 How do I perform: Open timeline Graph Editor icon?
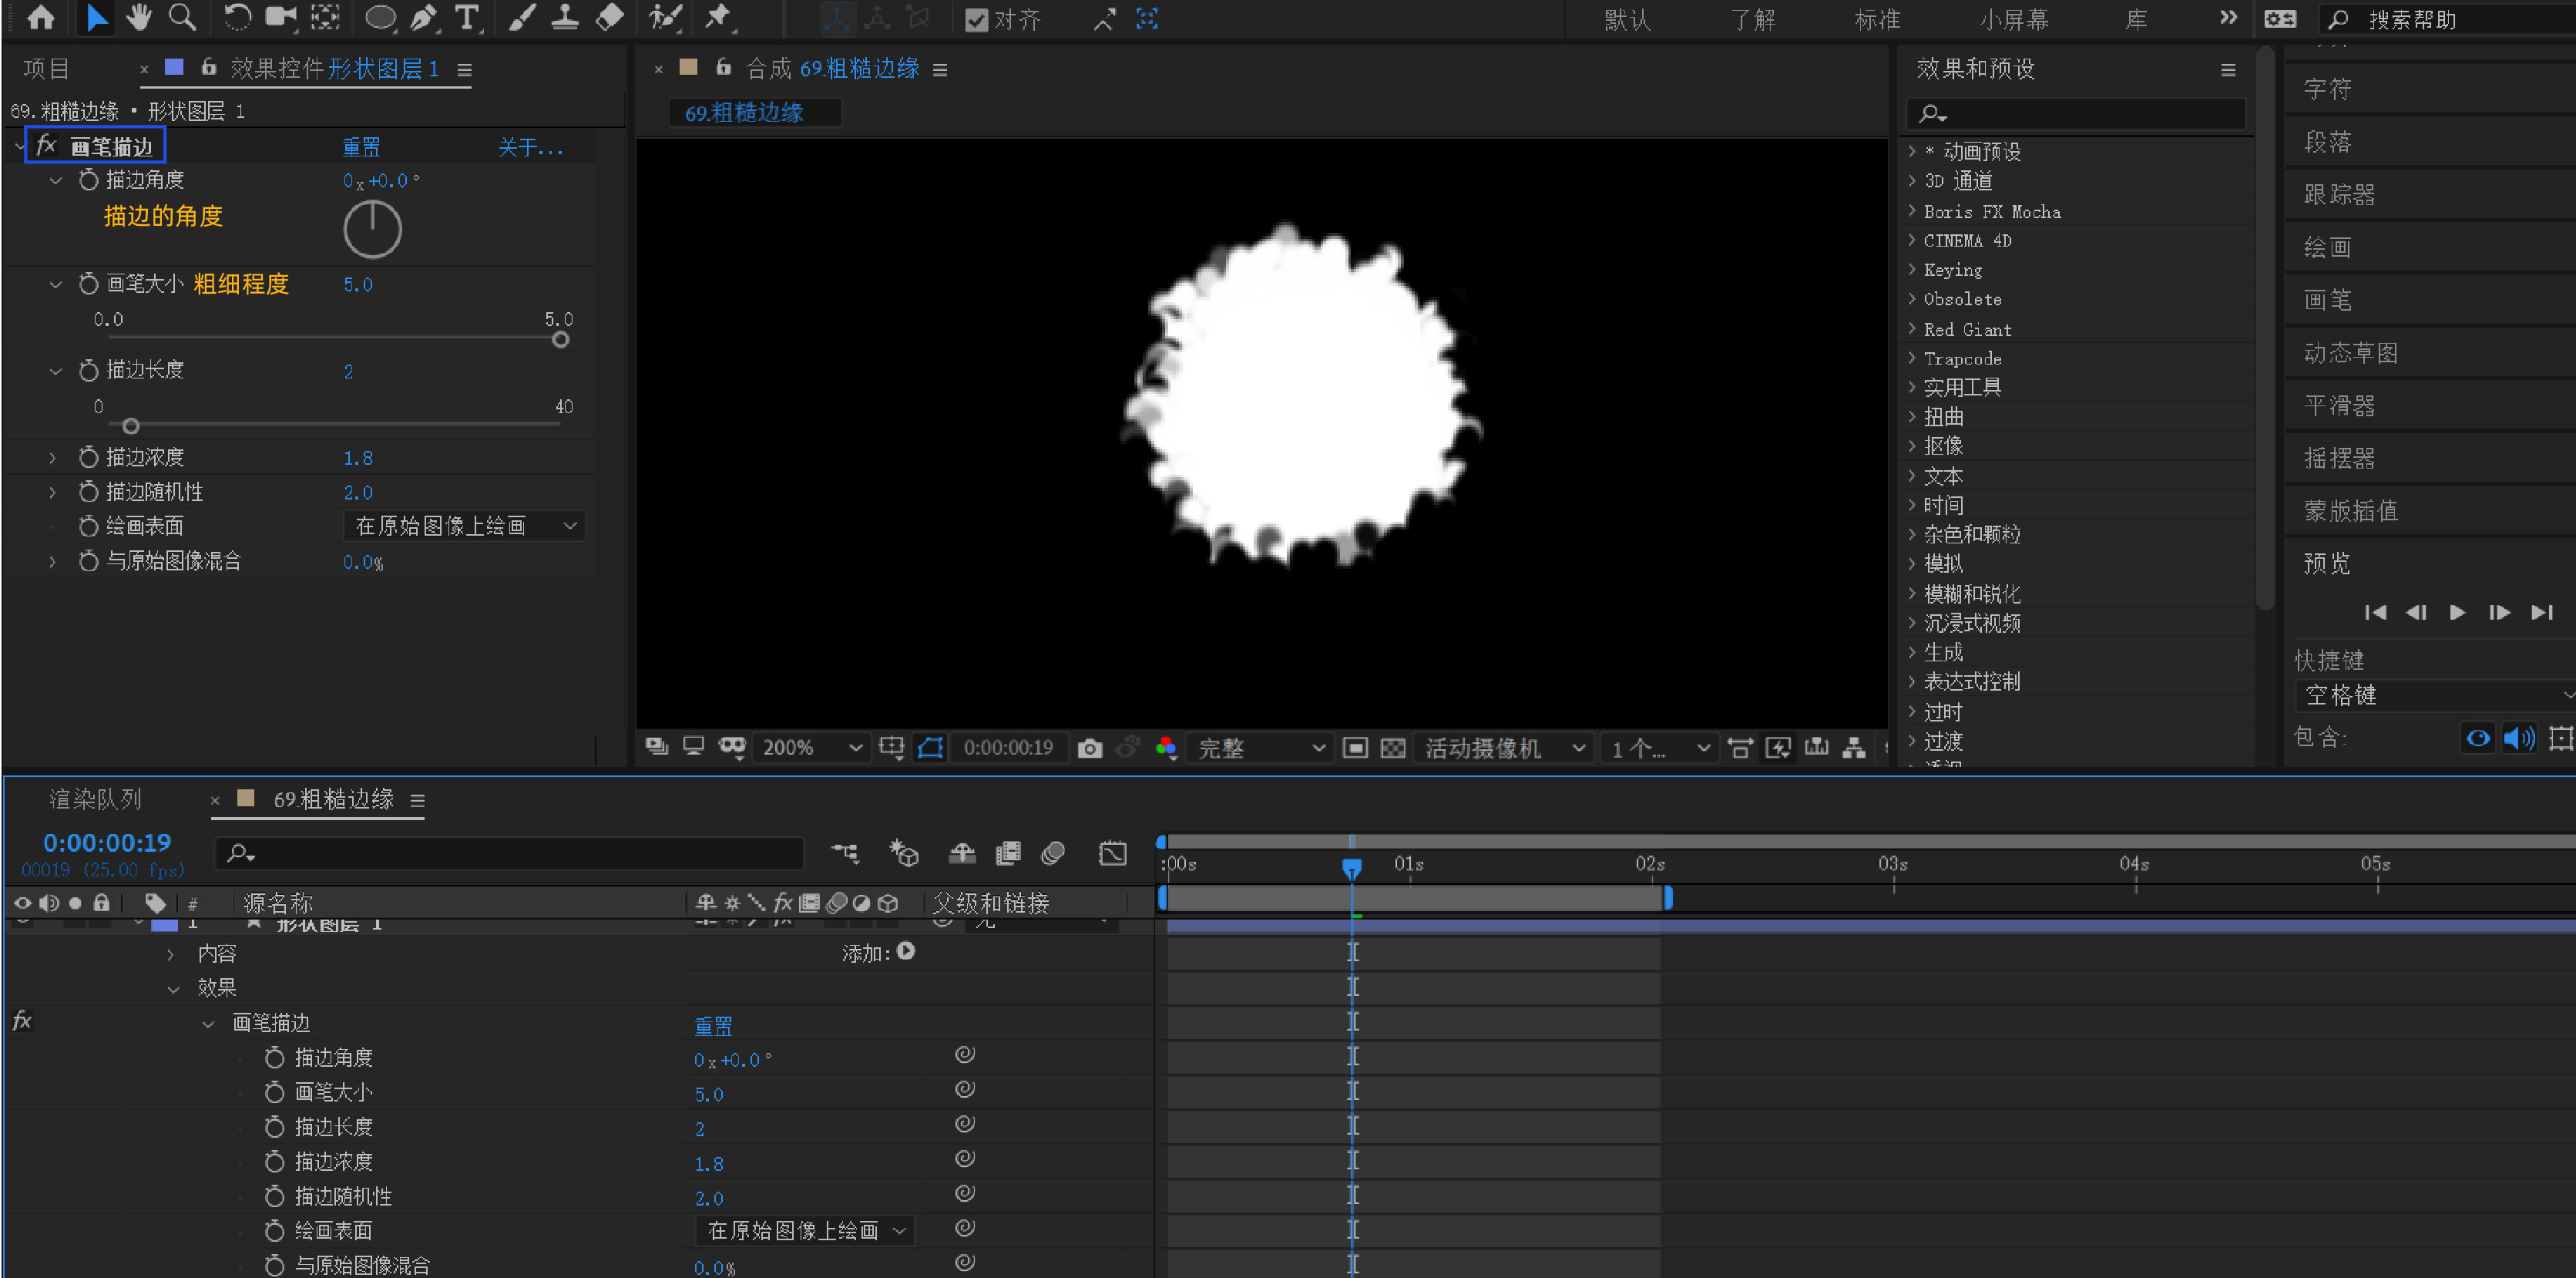[1113, 853]
